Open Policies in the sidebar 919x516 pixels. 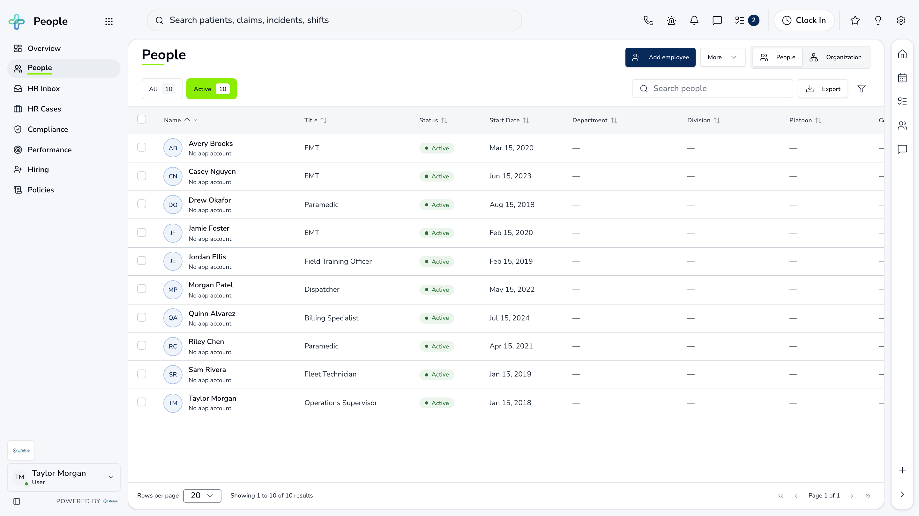[64, 190]
